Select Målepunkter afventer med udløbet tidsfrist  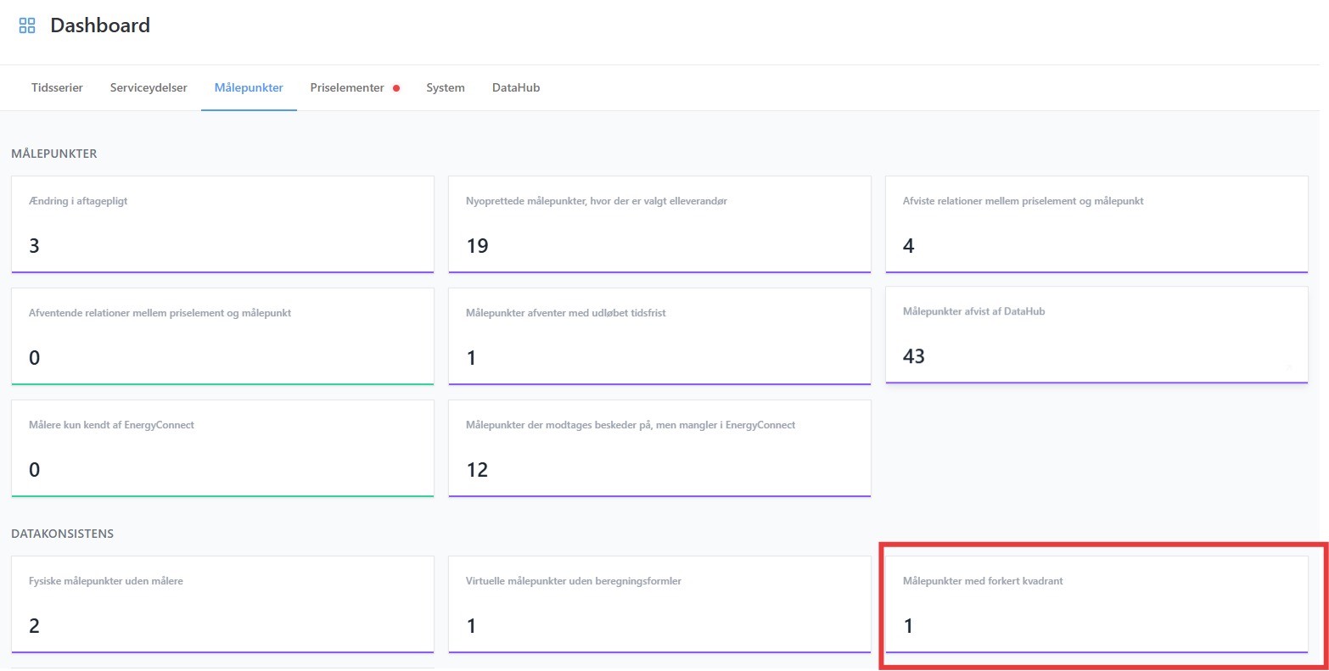(659, 337)
